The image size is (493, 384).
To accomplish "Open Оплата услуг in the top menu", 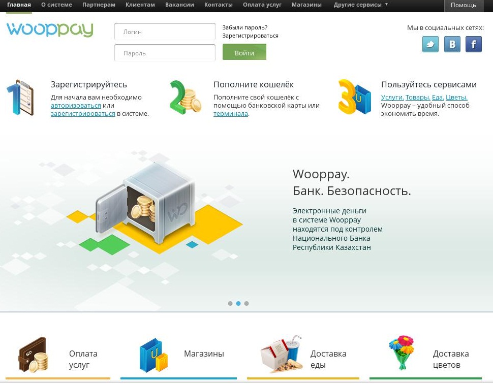I will tap(262, 5).
